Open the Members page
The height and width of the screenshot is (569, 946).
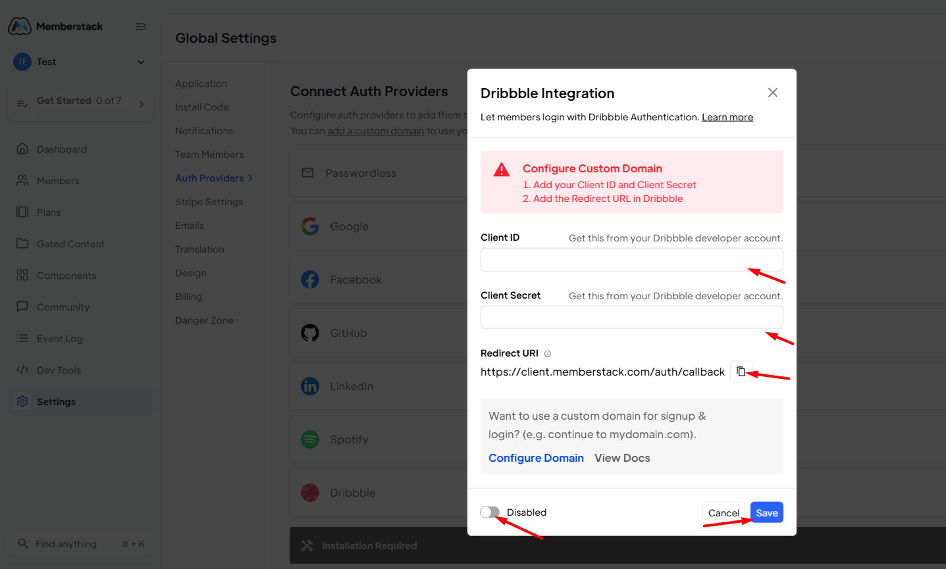tap(58, 181)
